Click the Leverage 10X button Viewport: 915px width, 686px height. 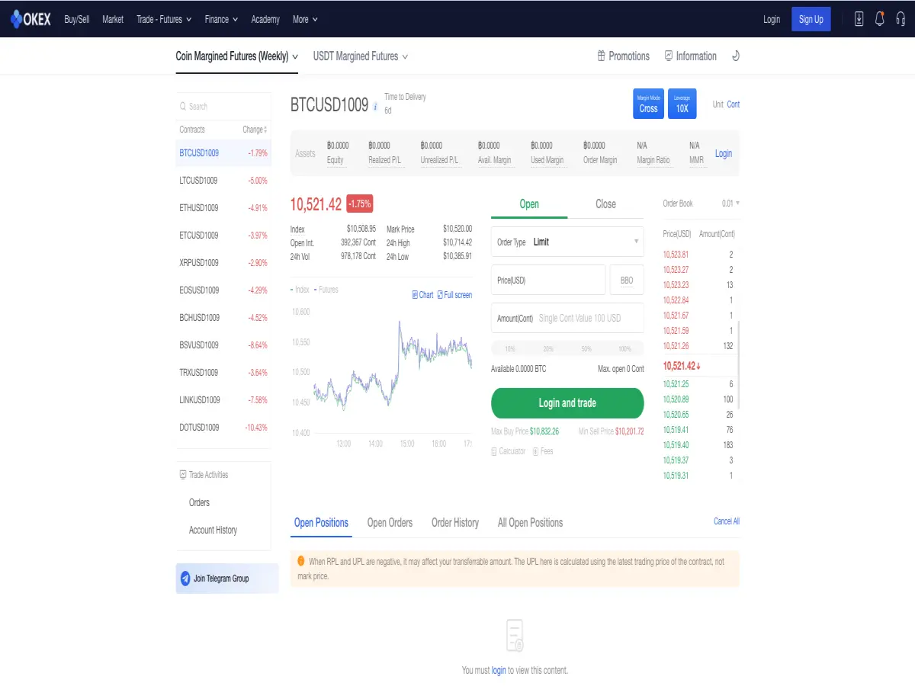[x=682, y=104]
